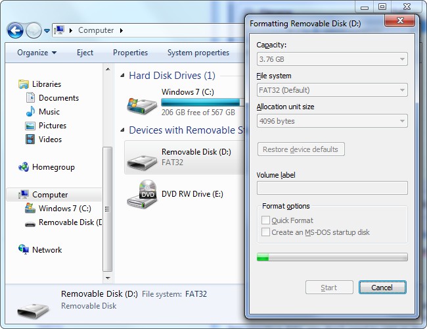Open the File system dropdown
The height and width of the screenshot is (329, 427).
pyautogui.click(x=332, y=89)
